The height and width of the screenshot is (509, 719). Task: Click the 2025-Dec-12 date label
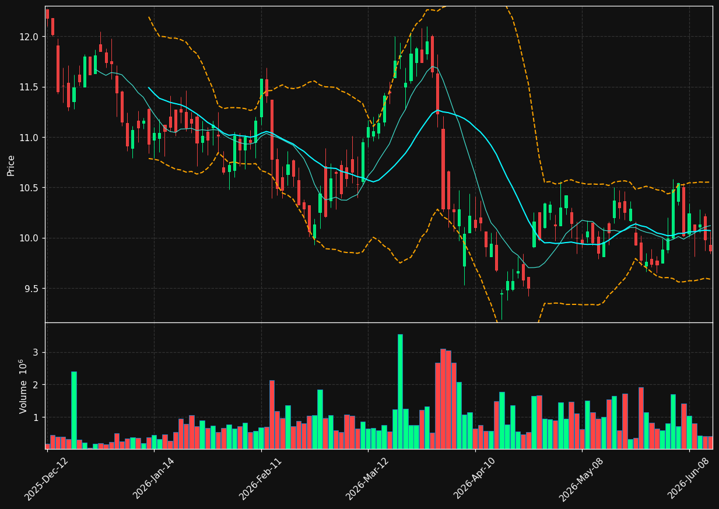click(x=47, y=479)
